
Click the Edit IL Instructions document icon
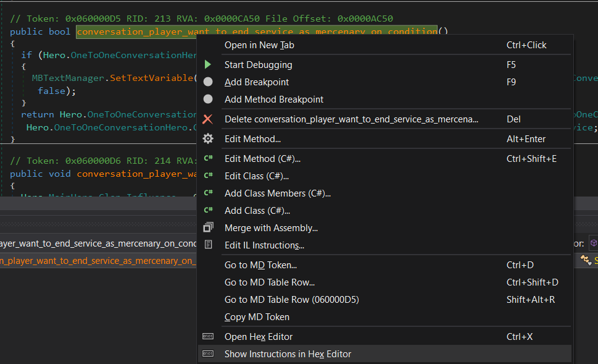click(x=208, y=245)
